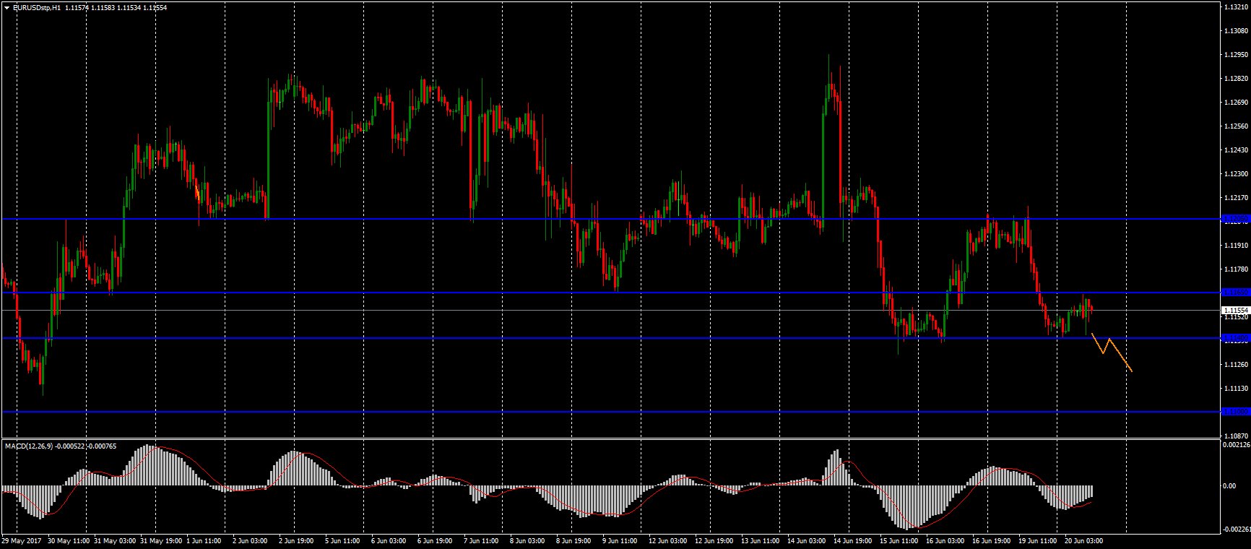
Task: Click the 1.11260 price scale value
Action: (x=1234, y=365)
